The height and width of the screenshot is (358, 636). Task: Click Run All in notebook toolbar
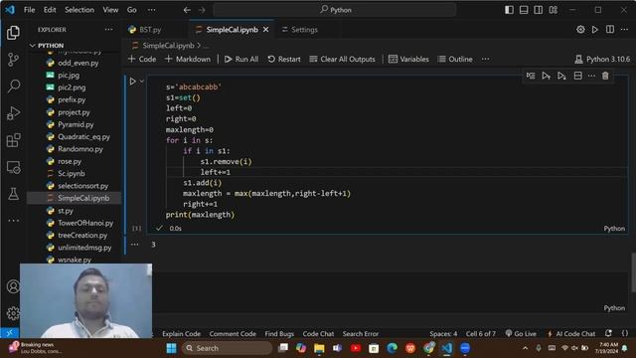(241, 60)
